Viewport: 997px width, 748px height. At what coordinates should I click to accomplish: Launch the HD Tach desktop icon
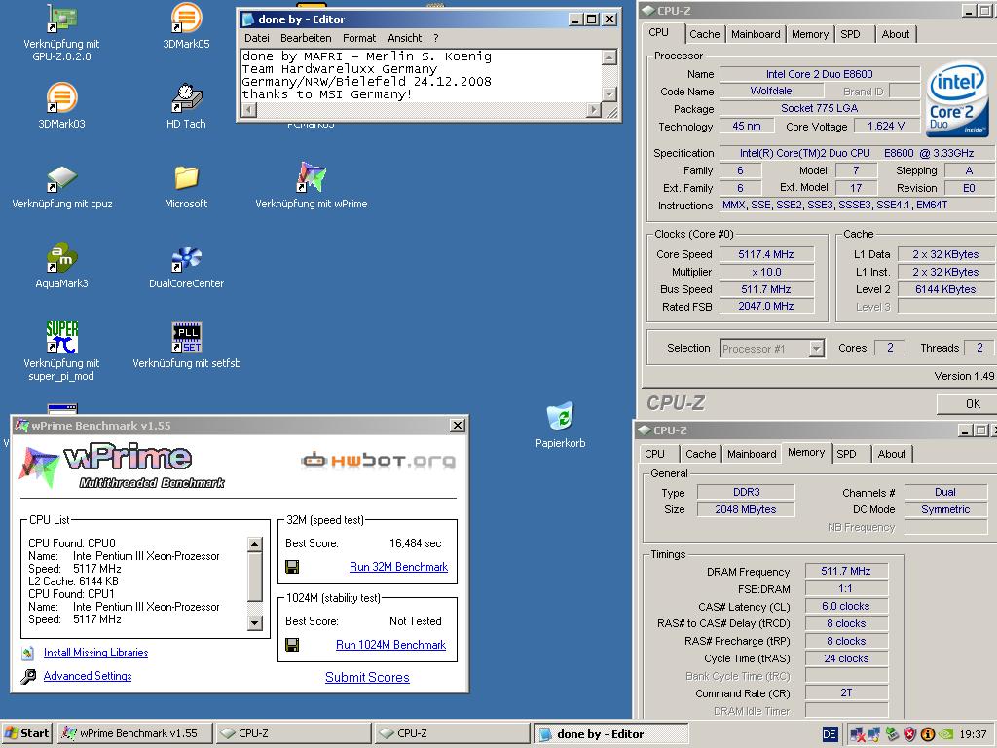(x=186, y=105)
